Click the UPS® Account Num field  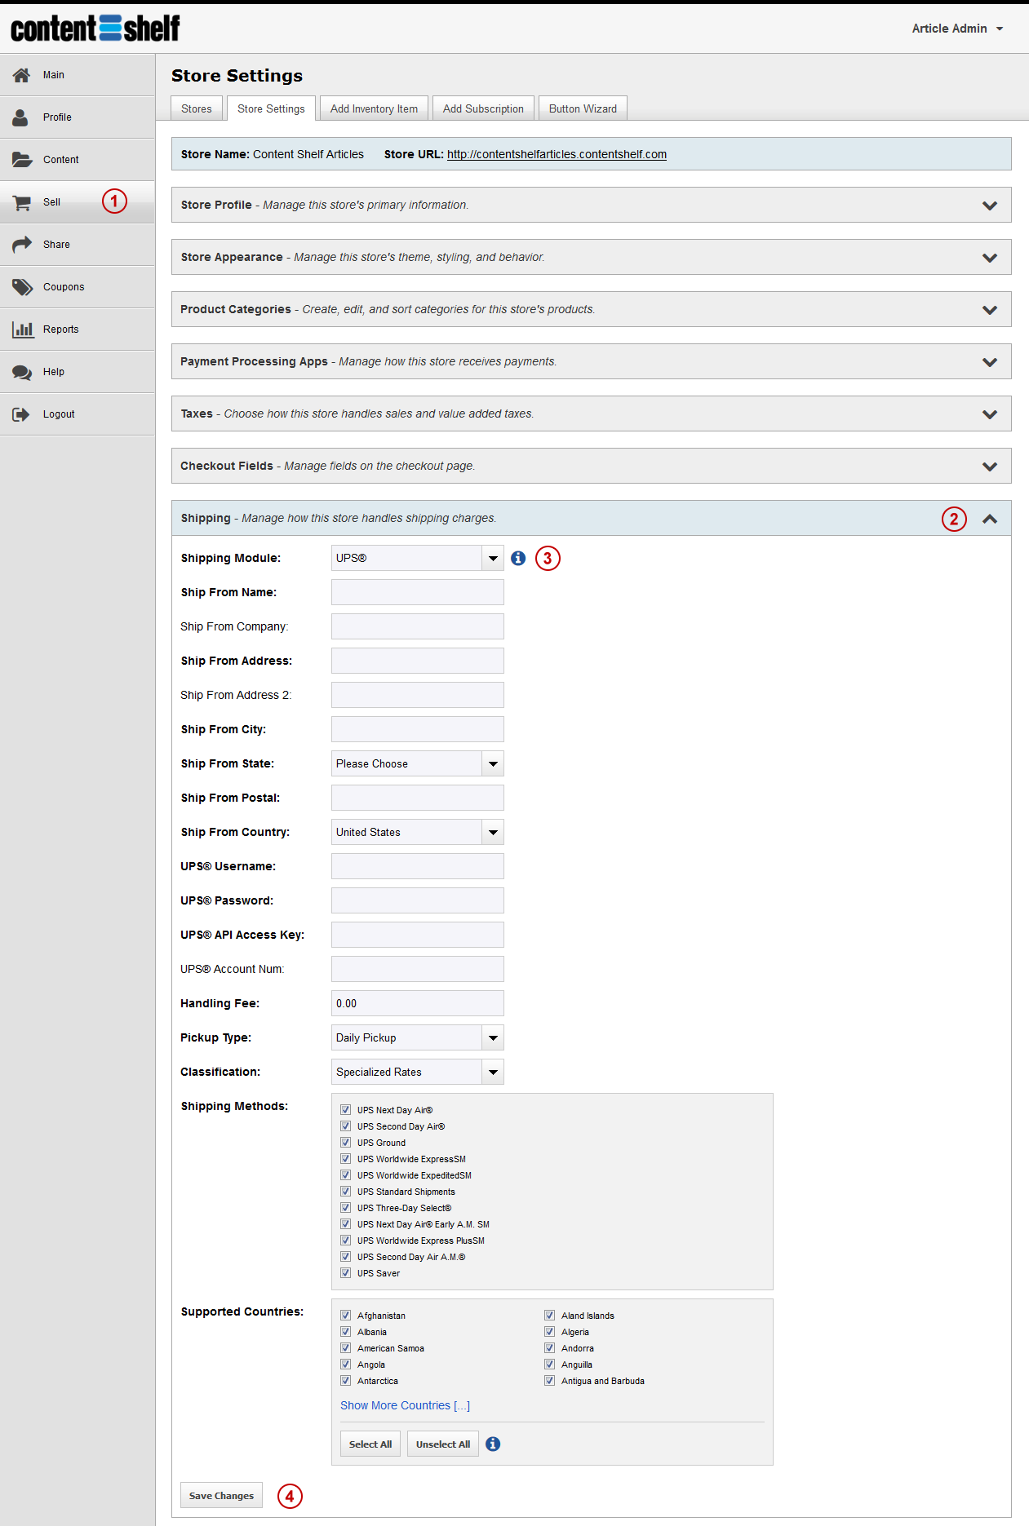[418, 969]
